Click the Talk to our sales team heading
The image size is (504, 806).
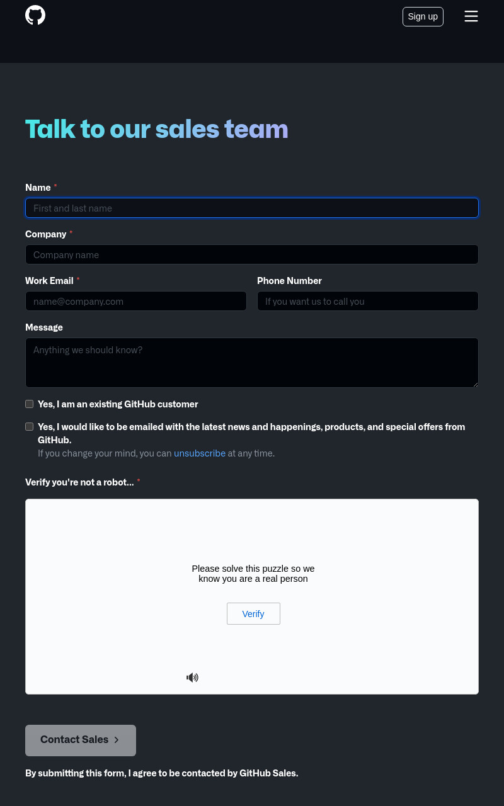[x=157, y=129]
